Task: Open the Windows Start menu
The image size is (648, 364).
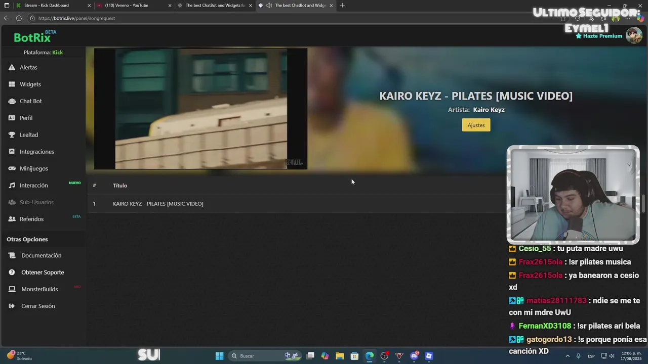Action: (x=219, y=356)
